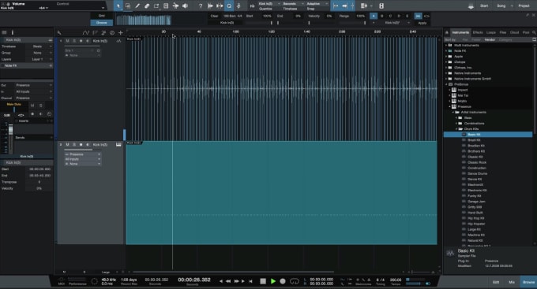Select the Arrow tool in toolbar
Viewport: 537px width, 289px height.
pos(118,6)
